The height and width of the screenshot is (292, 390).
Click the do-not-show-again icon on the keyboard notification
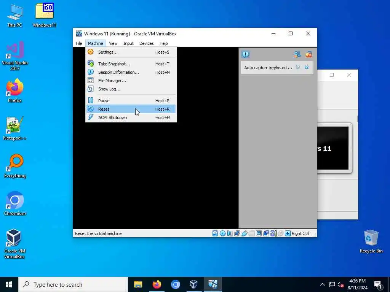point(298,68)
